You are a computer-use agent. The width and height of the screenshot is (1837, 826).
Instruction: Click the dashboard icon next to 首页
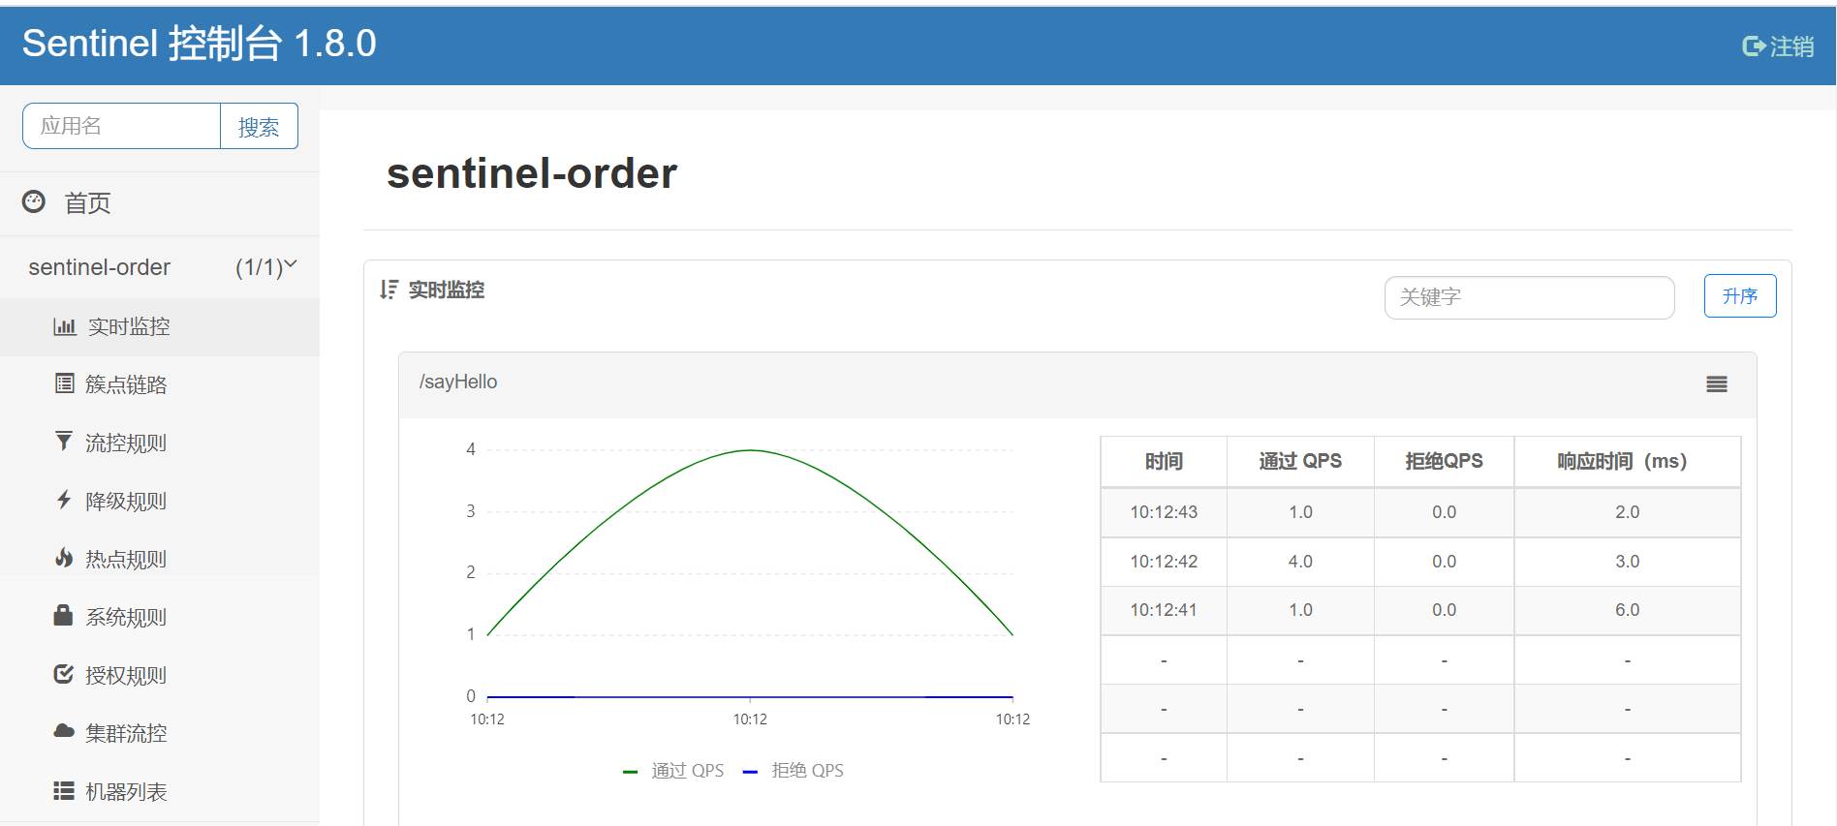34,201
